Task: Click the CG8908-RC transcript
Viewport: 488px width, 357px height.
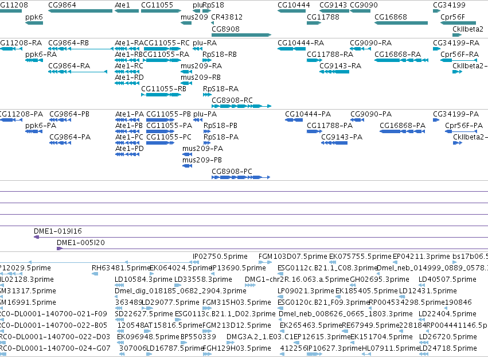Action: (x=241, y=106)
